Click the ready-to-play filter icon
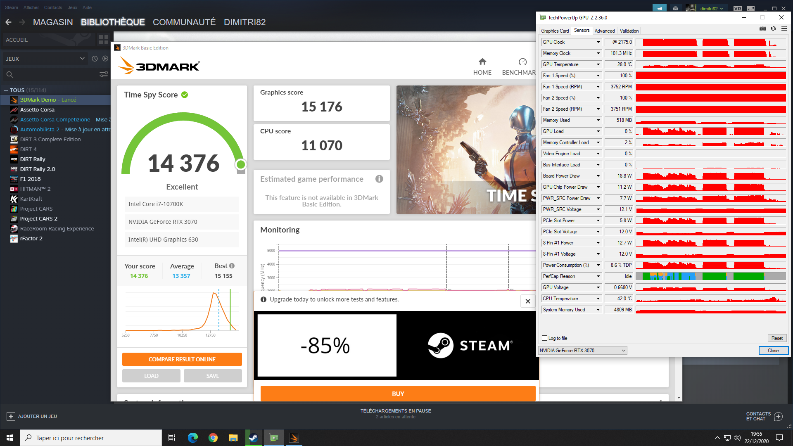Screen dimensions: 793x446 click(x=105, y=59)
